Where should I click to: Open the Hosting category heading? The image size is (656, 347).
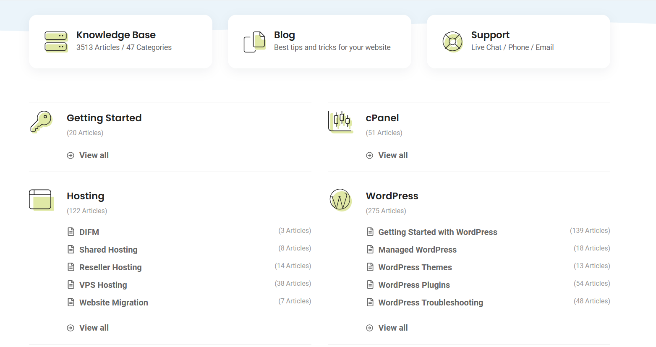[x=86, y=196]
